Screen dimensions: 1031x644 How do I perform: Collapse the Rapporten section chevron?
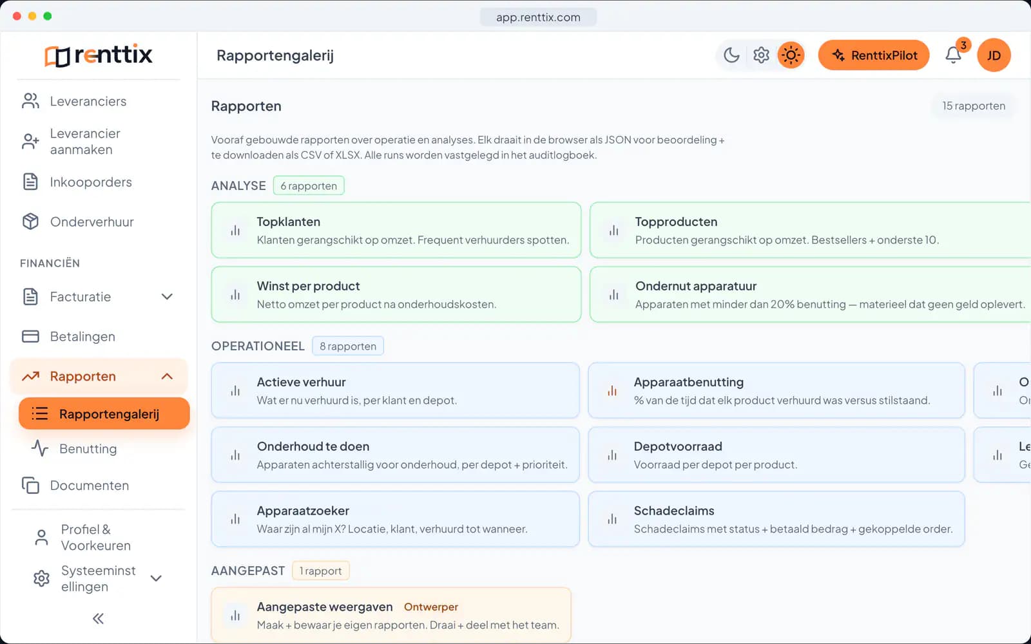tap(167, 376)
